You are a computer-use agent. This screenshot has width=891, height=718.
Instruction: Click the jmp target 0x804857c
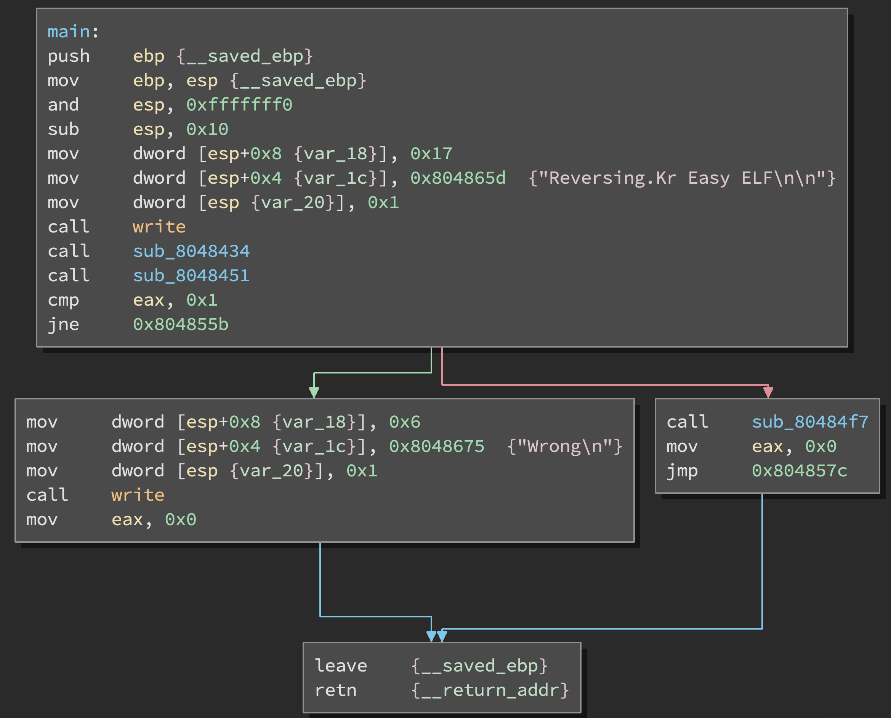pos(799,471)
